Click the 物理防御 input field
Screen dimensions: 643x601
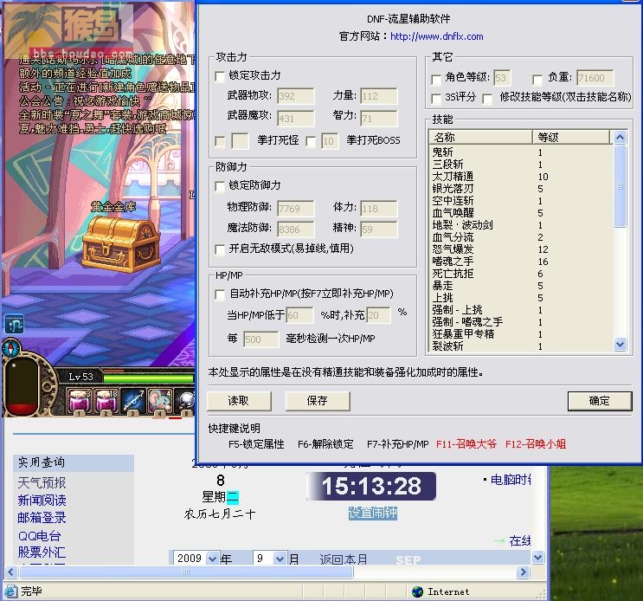[x=296, y=209]
